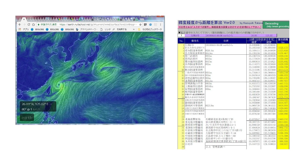Open the earth menu button
Viewport: 306px width, 161px height.
click(27, 118)
